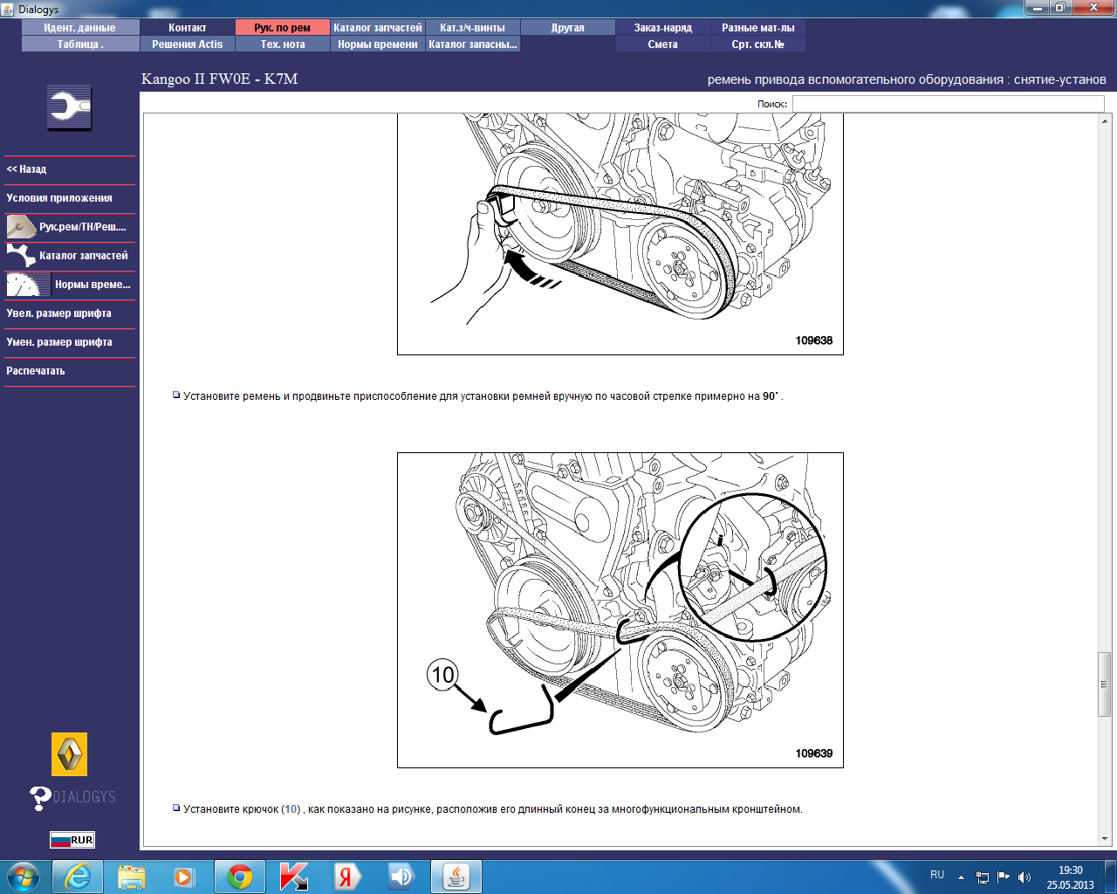Open Yandex icon in taskbar
Image resolution: width=1117 pixels, height=894 pixels.
coord(347,877)
